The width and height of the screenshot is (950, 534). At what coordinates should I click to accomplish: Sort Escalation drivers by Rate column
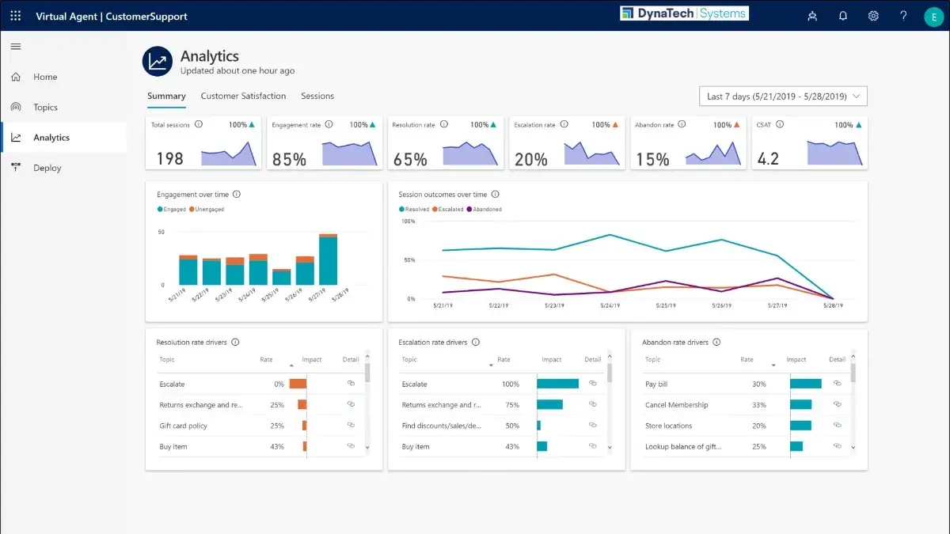click(504, 360)
